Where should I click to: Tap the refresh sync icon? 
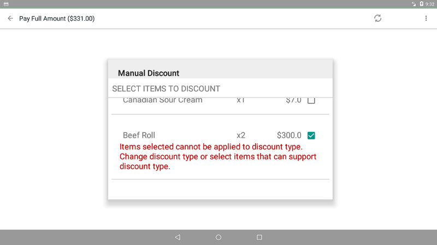(377, 19)
